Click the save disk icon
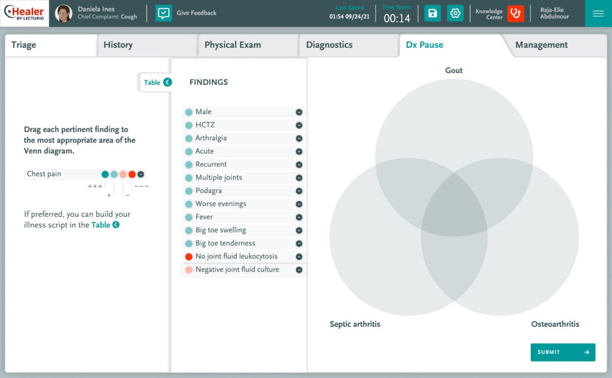 [x=432, y=13]
